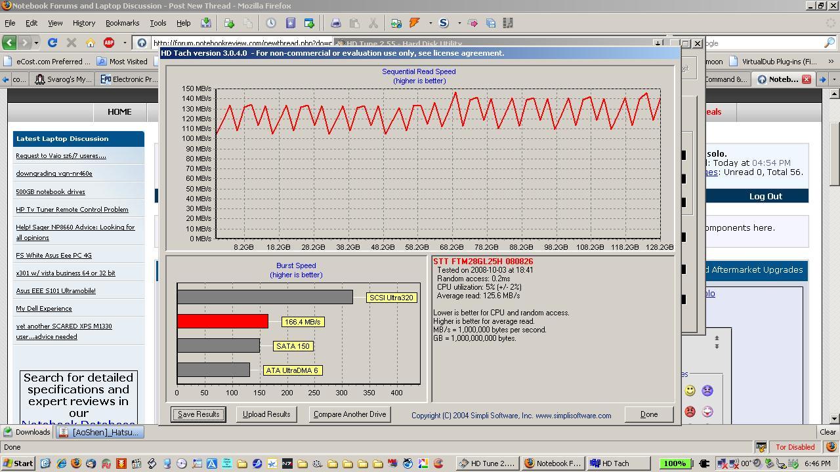
Task: Open Firefox View menu
Action: click(x=55, y=23)
